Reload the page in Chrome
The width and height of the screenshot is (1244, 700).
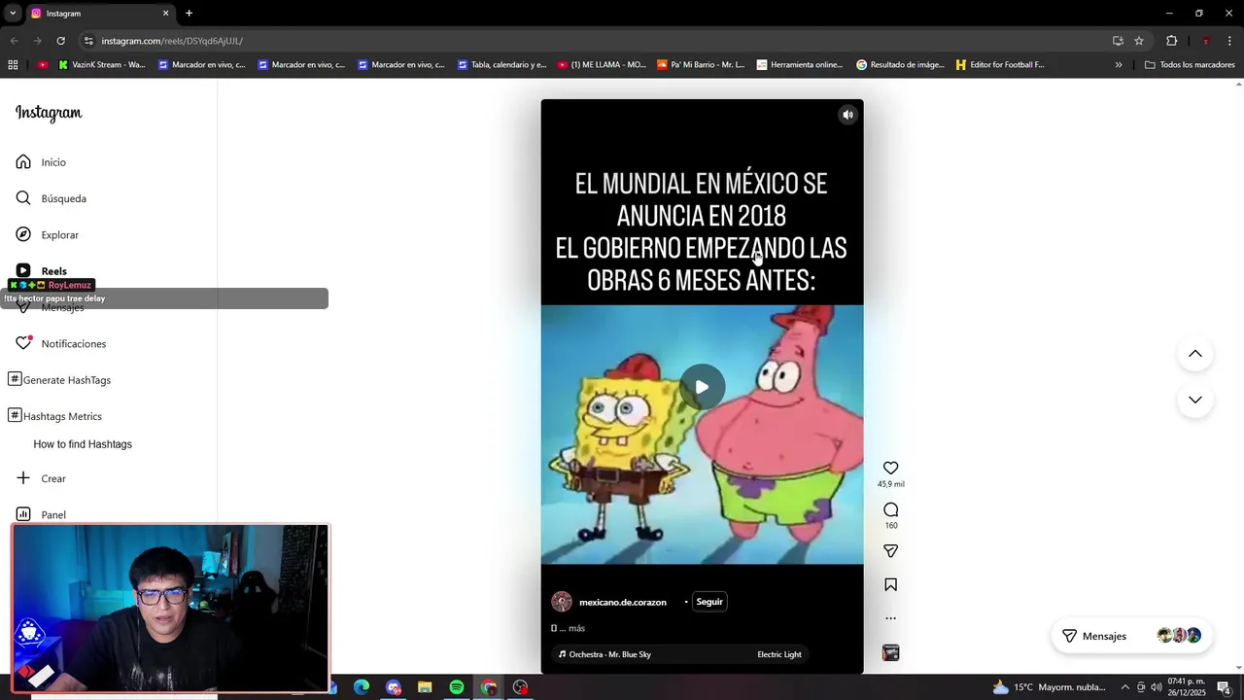point(60,41)
